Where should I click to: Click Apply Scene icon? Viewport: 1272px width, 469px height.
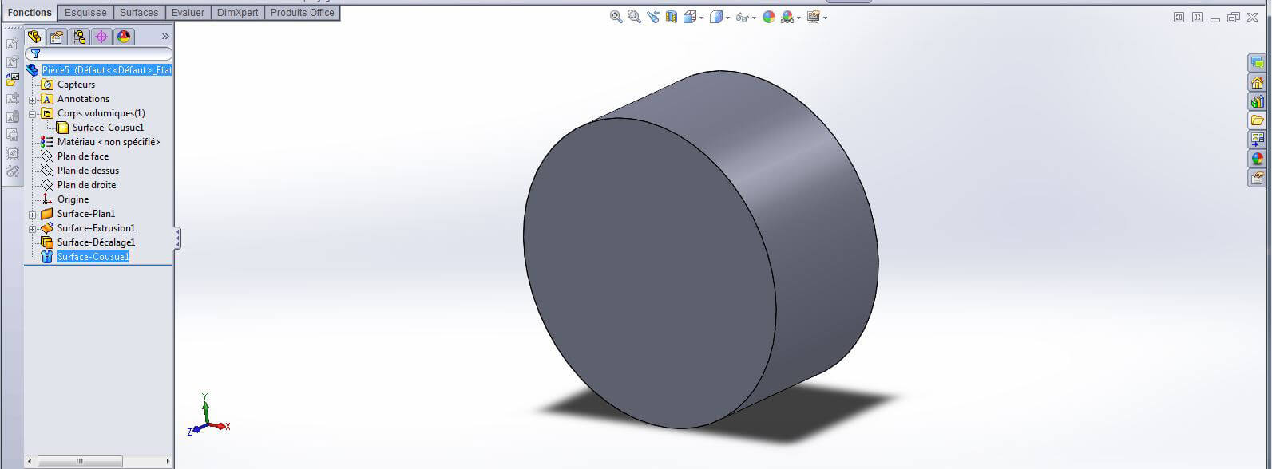[787, 17]
